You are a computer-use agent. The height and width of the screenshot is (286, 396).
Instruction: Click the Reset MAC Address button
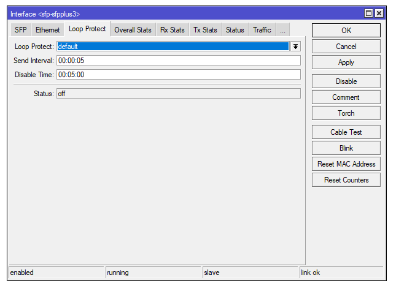pyautogui.click(x=346, y=164)
